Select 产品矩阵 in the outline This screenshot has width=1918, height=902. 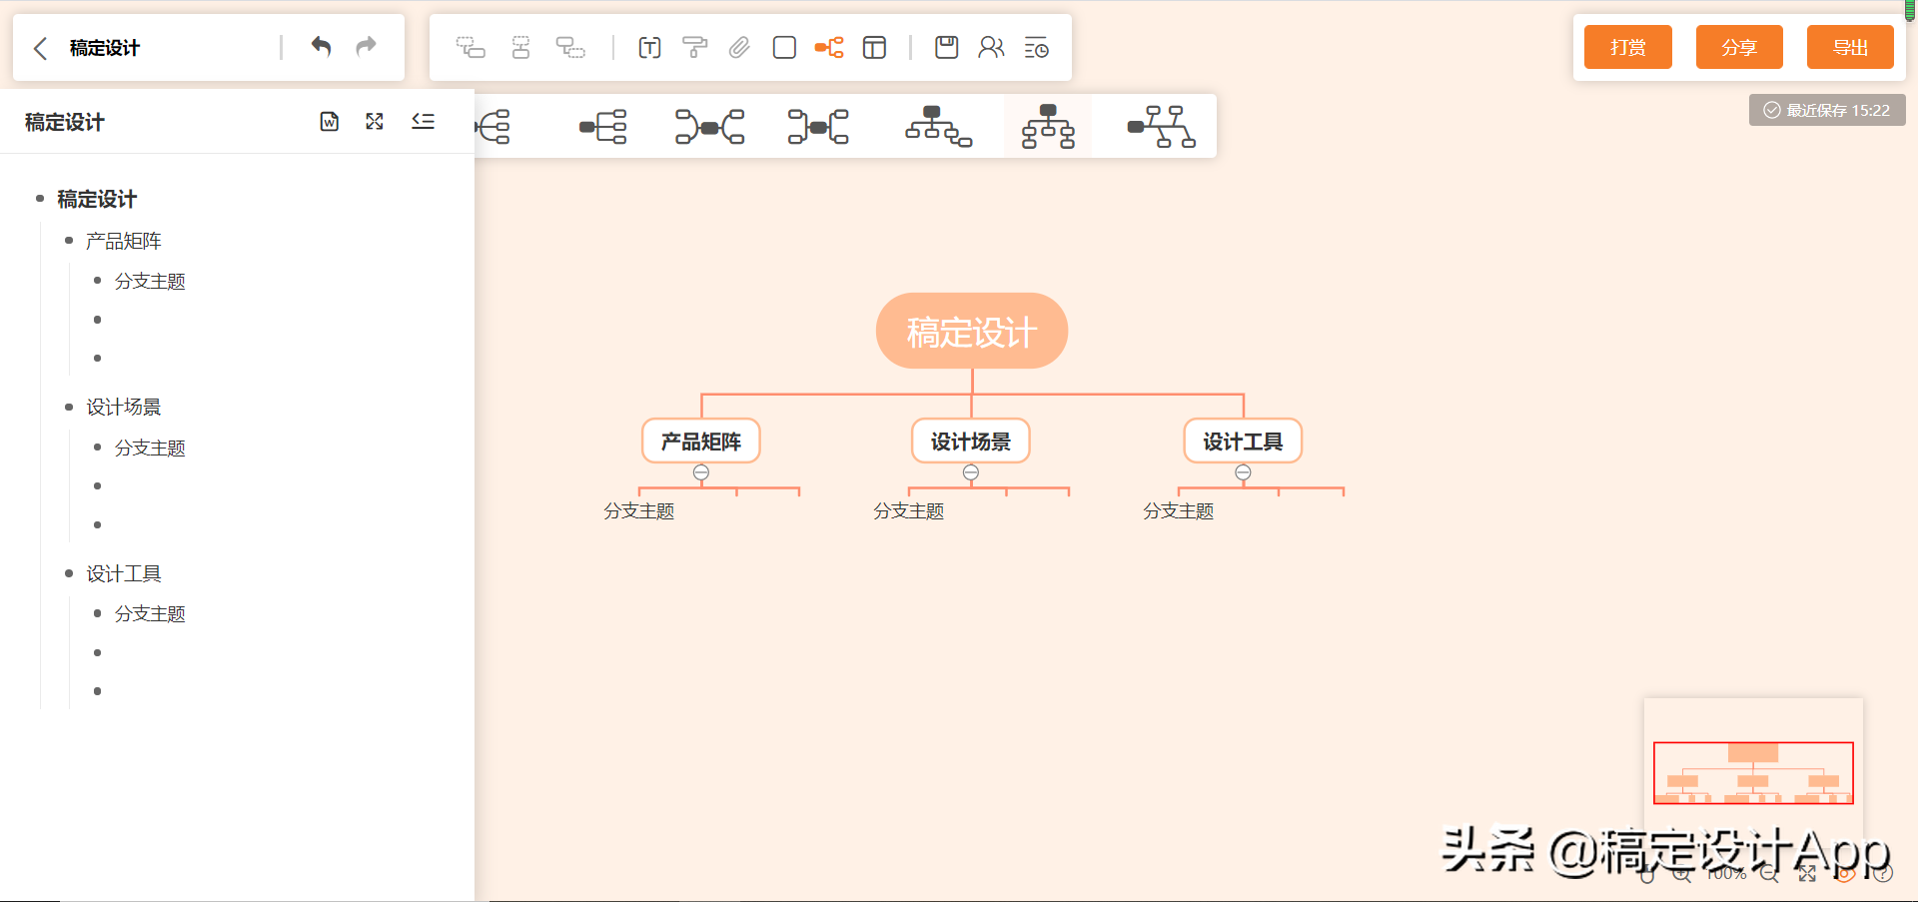pos(123,241)
